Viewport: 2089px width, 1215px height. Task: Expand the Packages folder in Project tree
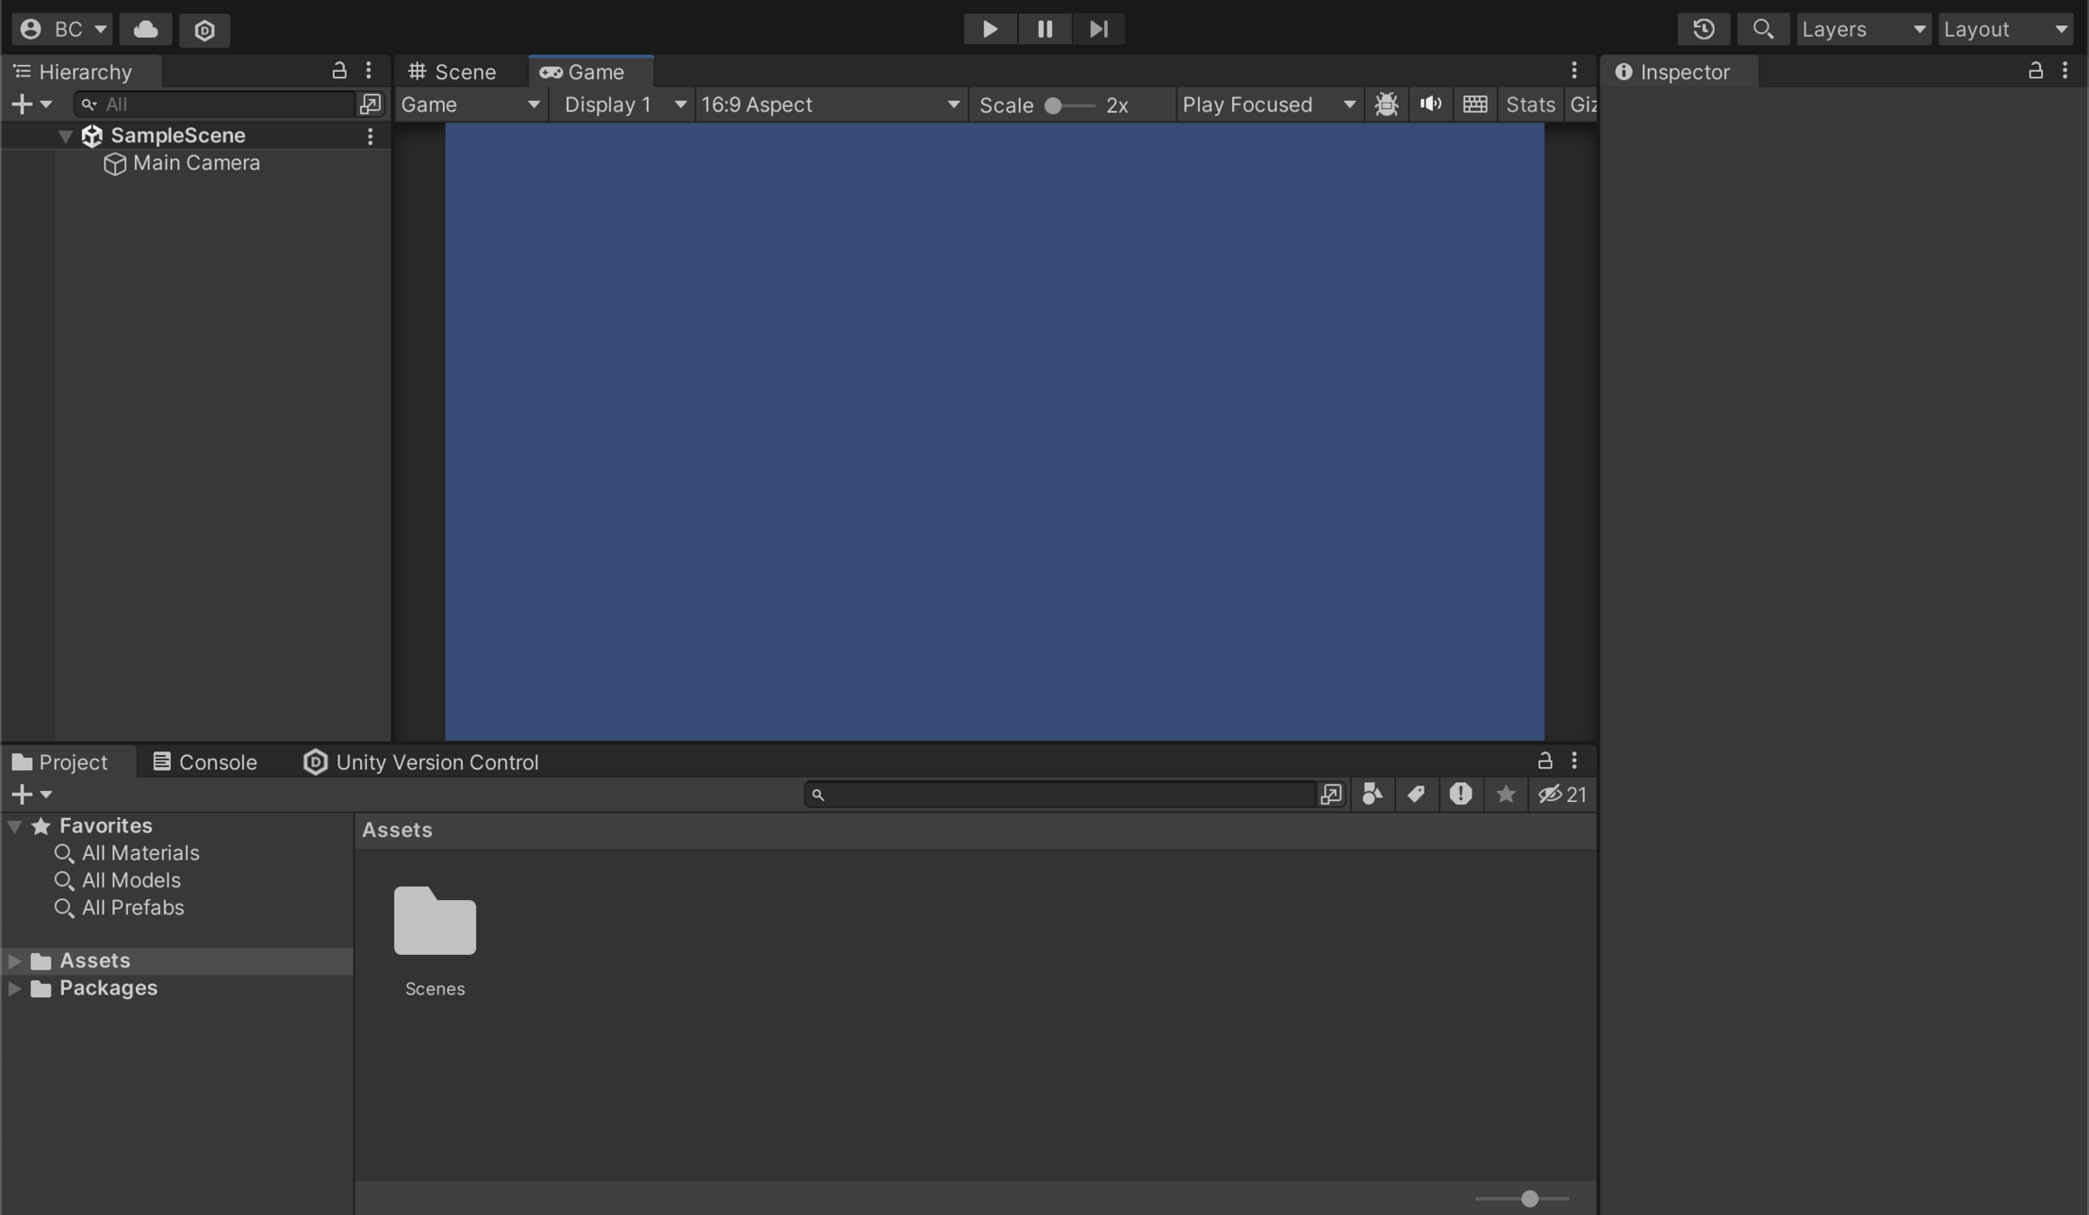tap(14, 988)
